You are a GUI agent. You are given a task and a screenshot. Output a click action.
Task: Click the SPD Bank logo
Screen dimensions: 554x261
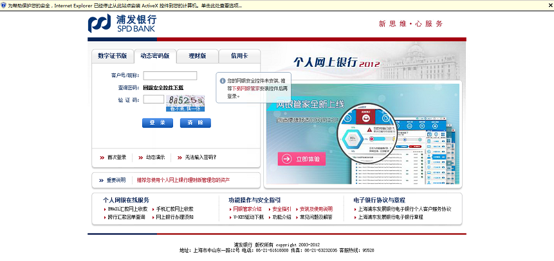[x=122, y=23]
